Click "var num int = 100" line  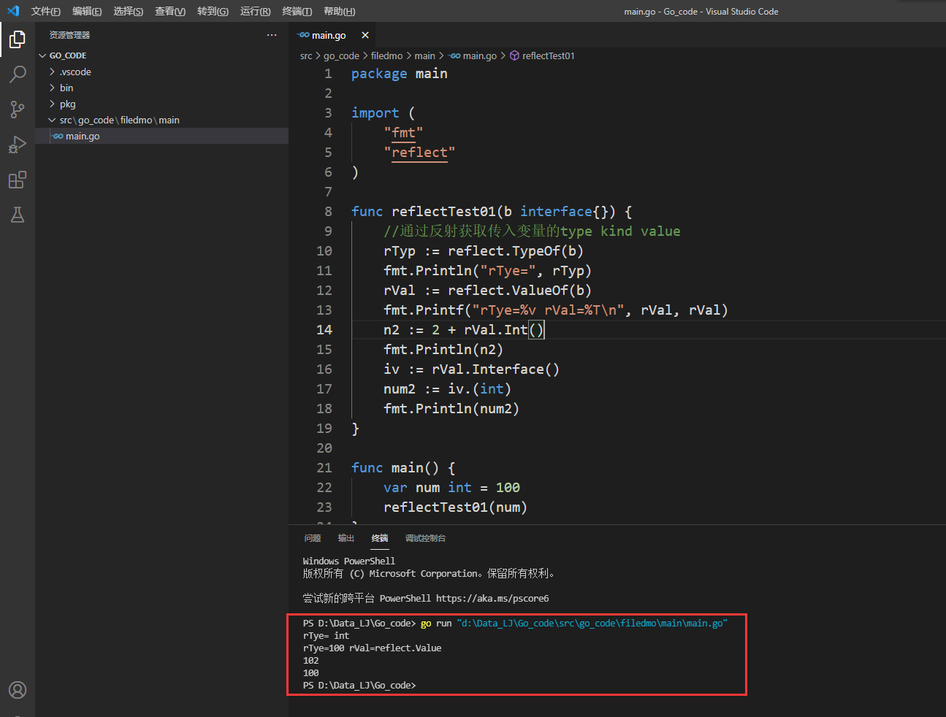point(452,488)
